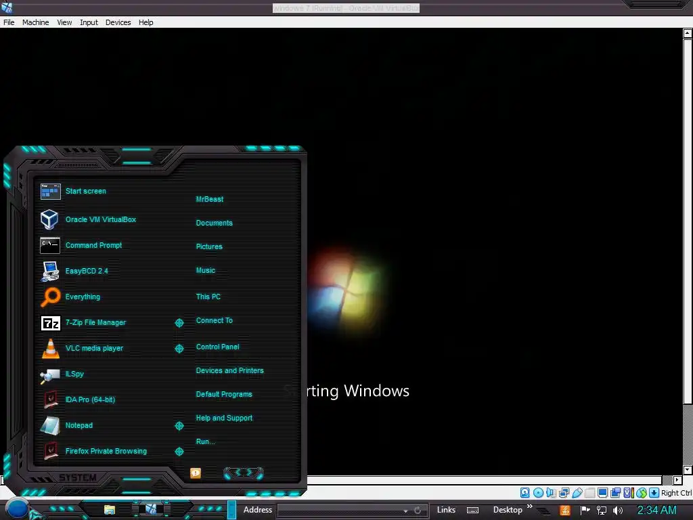Expand Notepad jump list arrow
The width and height of the screenshot is (693, 520).
coord(179,426)
